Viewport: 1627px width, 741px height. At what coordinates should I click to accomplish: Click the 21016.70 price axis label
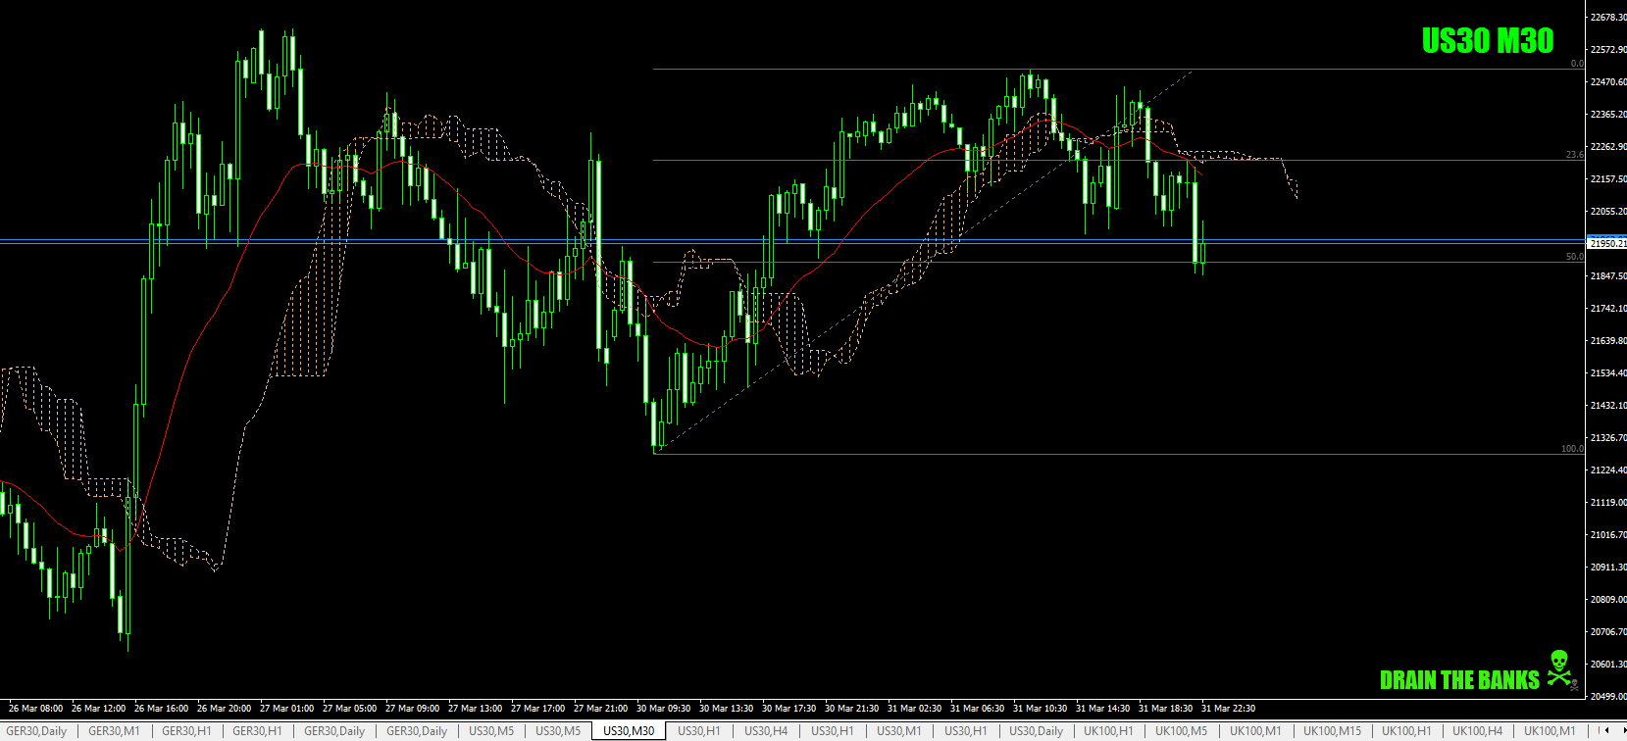pos(1608,535)
